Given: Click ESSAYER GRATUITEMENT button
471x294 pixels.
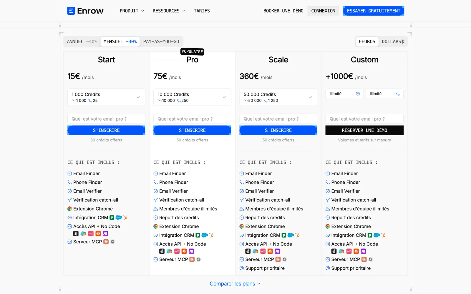Looking at the screenshot, I should pos(374,11).
